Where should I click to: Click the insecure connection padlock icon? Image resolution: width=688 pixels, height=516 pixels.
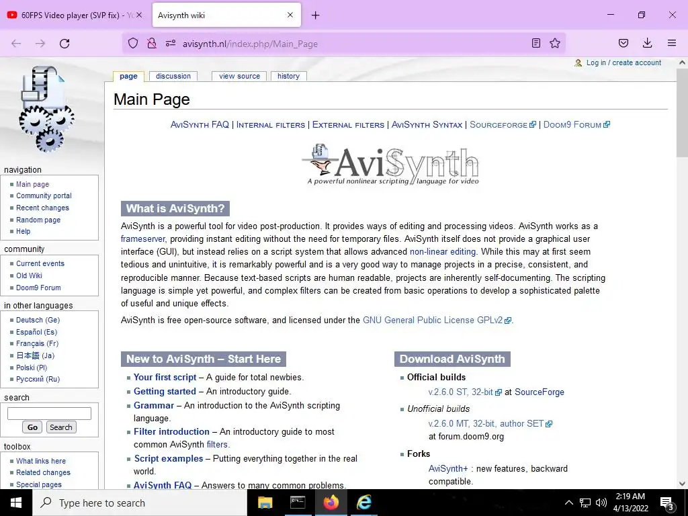tap(152, 43)
